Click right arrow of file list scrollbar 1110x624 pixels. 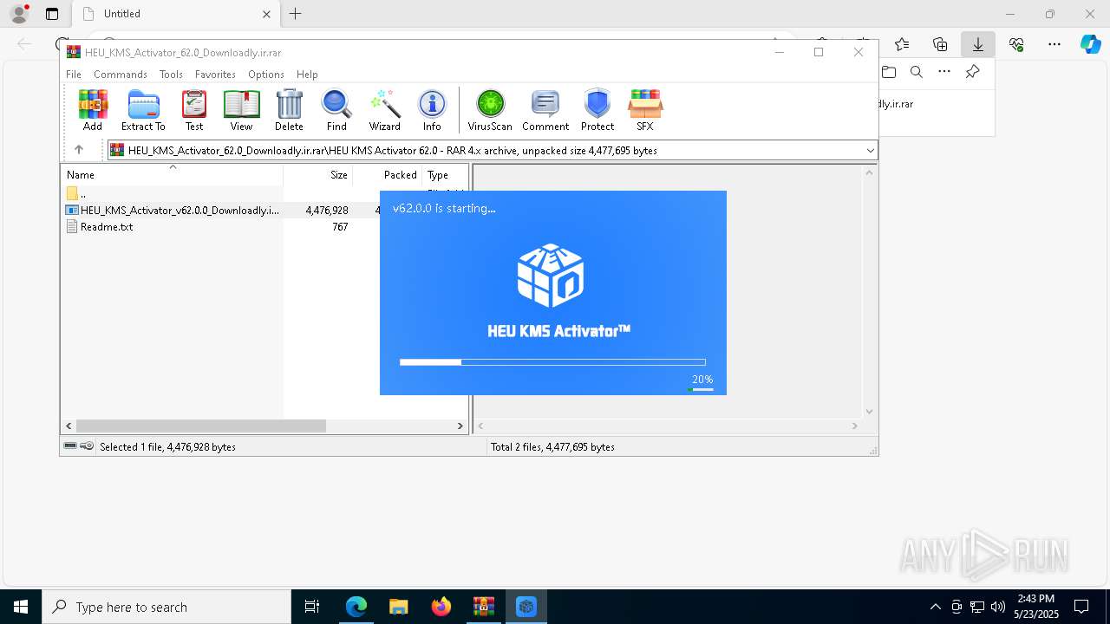pyautogui.click(x=460, y=426)
